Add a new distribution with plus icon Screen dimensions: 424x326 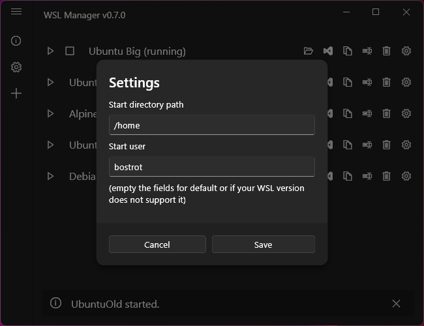click(x=16, y=93)
